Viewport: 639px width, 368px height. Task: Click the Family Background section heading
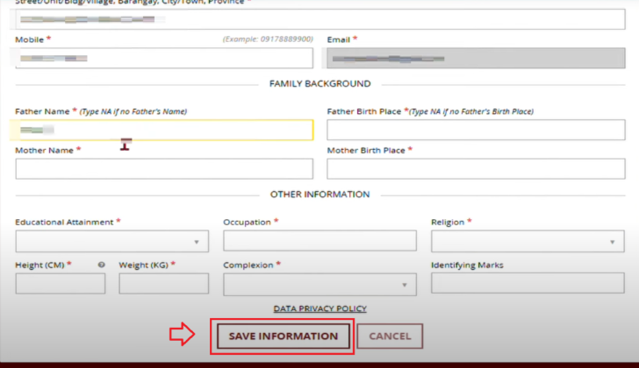click(x=319, y=84)
